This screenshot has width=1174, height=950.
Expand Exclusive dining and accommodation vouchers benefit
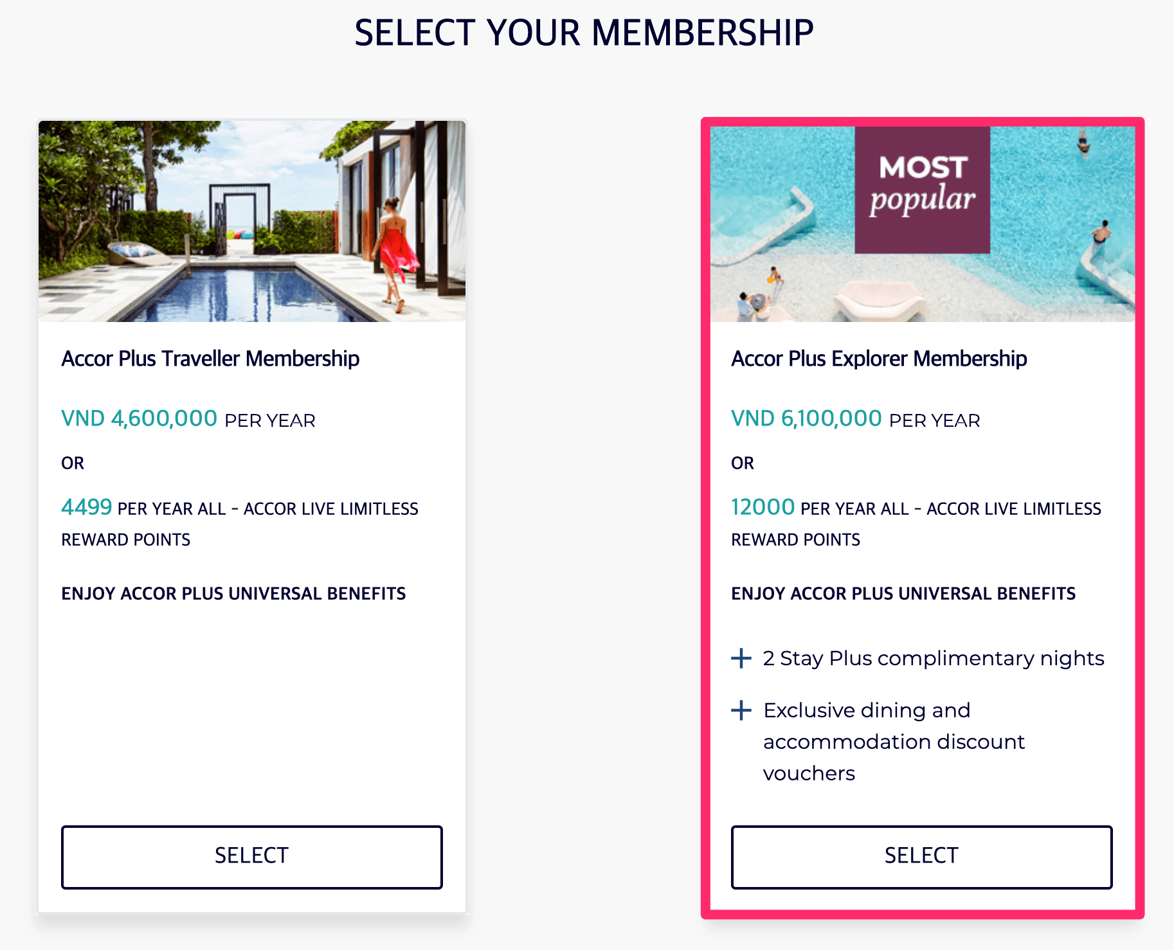click(x=893, y=741)
